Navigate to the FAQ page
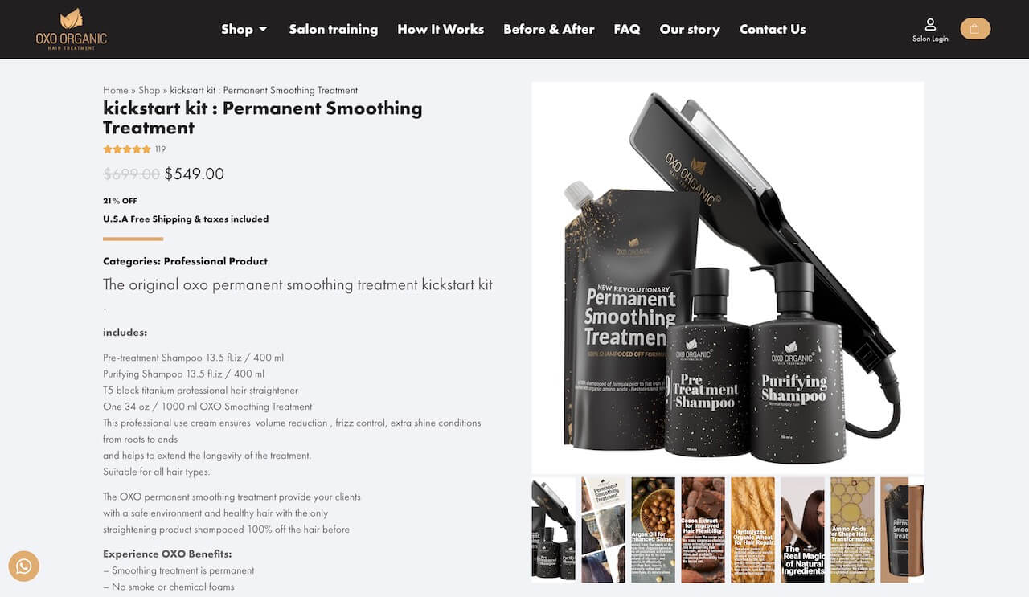The width and height of the screenshot is (1029, 597). coord(627,29)
